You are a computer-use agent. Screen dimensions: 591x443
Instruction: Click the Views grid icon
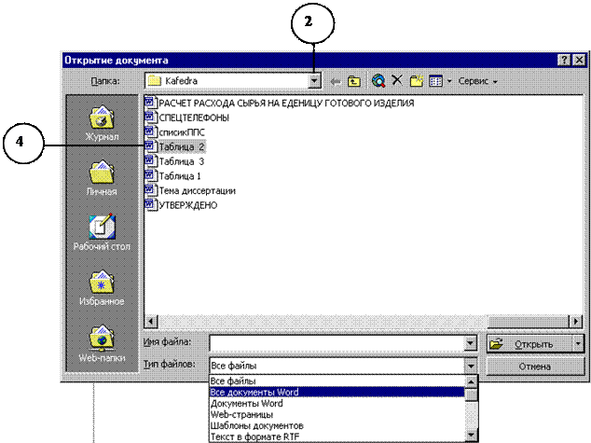pos(435,81)
